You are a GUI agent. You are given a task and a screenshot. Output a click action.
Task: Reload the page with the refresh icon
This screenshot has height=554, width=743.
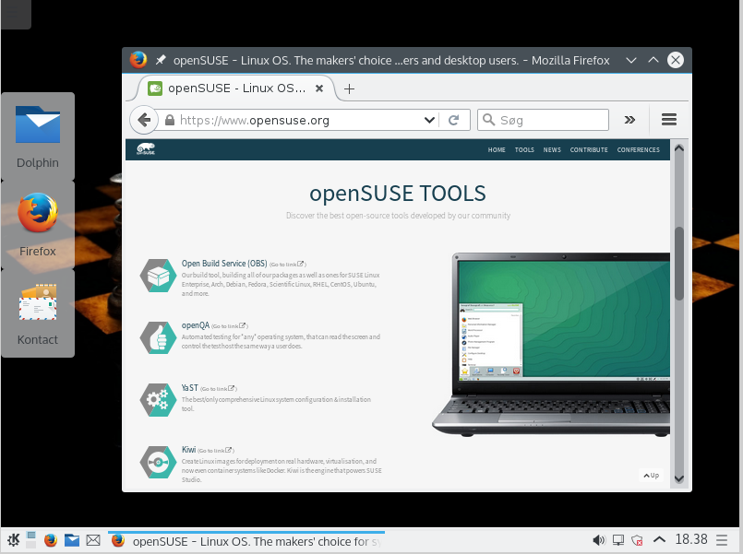coord(453,120)
